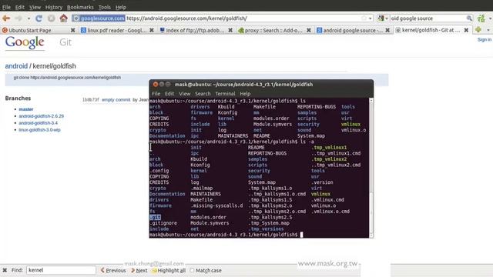The height and width of the screenshot is (277, 493).
Task: Open terminal View menu
Action: [185, 94]
